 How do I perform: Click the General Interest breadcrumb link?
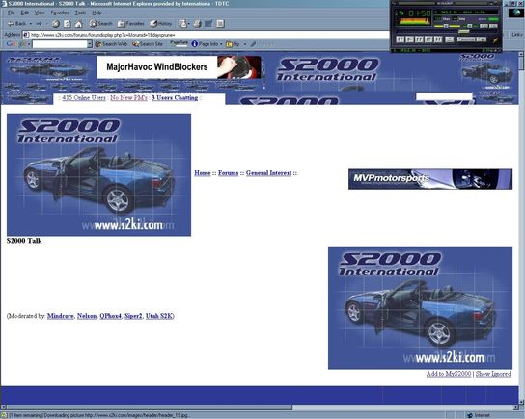(x=269, y=173)
